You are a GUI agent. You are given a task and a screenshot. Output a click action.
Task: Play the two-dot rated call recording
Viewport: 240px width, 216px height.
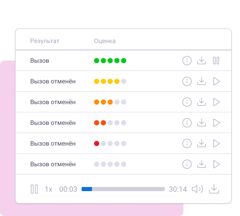(x=217, y=123)
